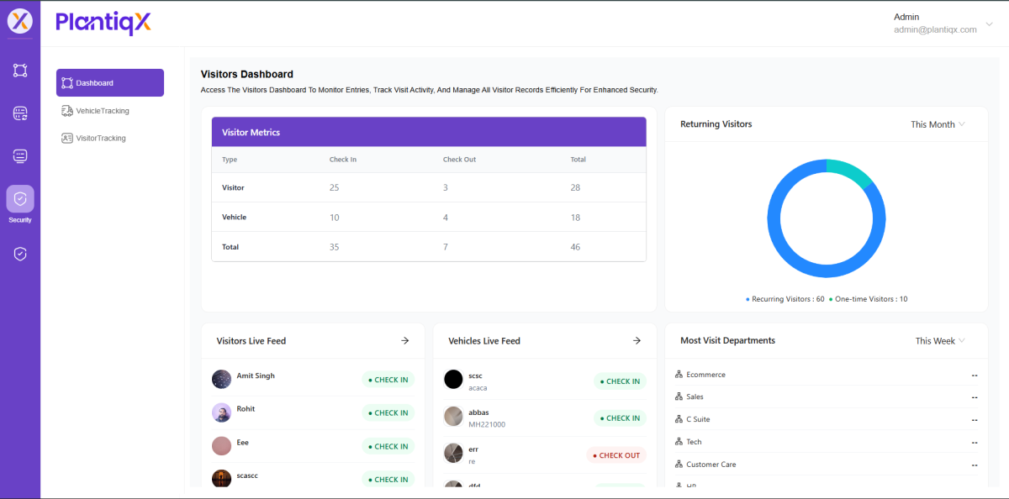This screenshot has height=499, width=1009.
Task: Expand the This Week dropdown for departments
Action: pyautogui.click(x=940, y=341)
